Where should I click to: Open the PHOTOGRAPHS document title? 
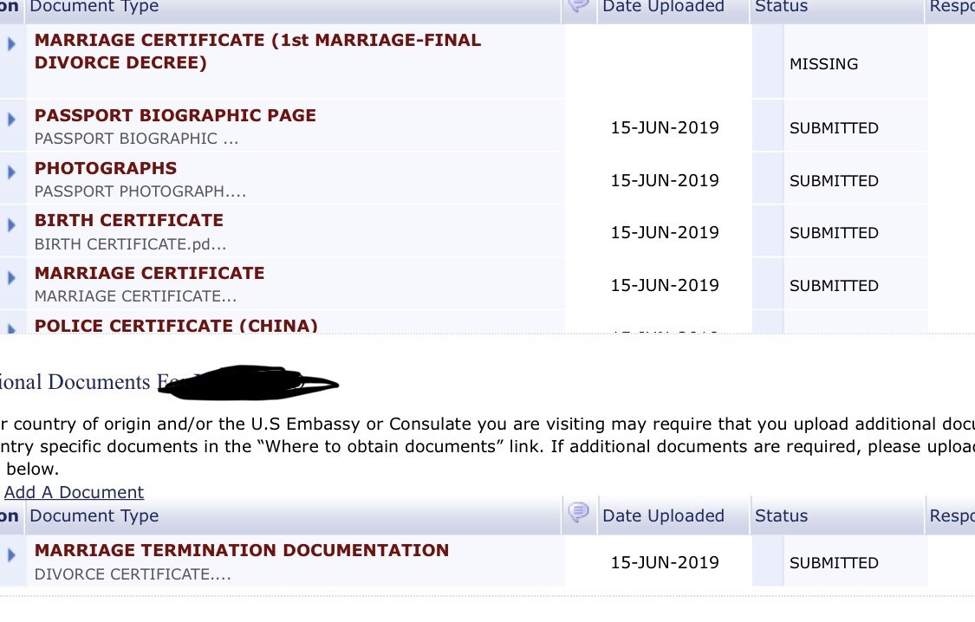pos(106,168)
